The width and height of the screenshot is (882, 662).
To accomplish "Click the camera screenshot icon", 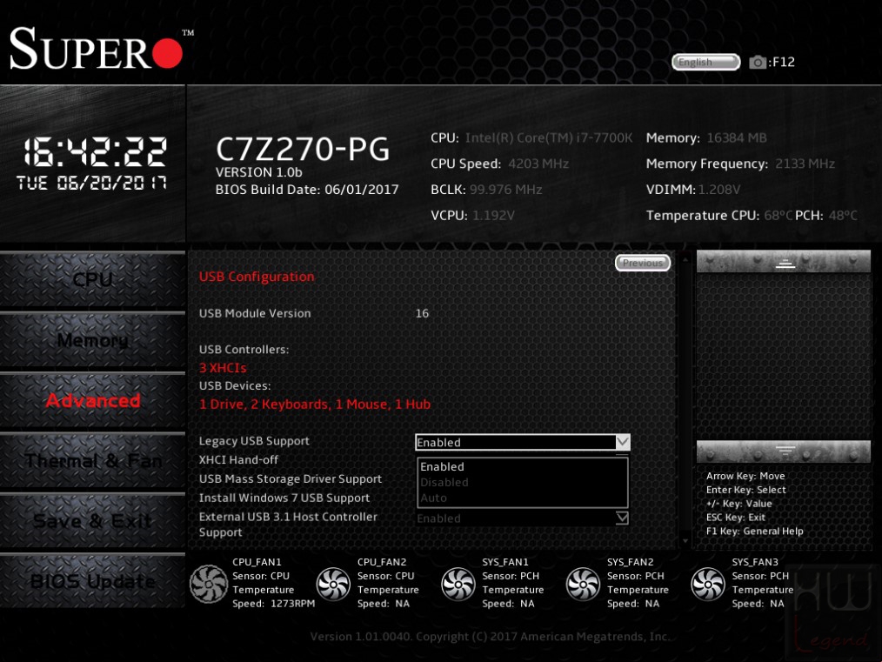I will click(758, 62).
